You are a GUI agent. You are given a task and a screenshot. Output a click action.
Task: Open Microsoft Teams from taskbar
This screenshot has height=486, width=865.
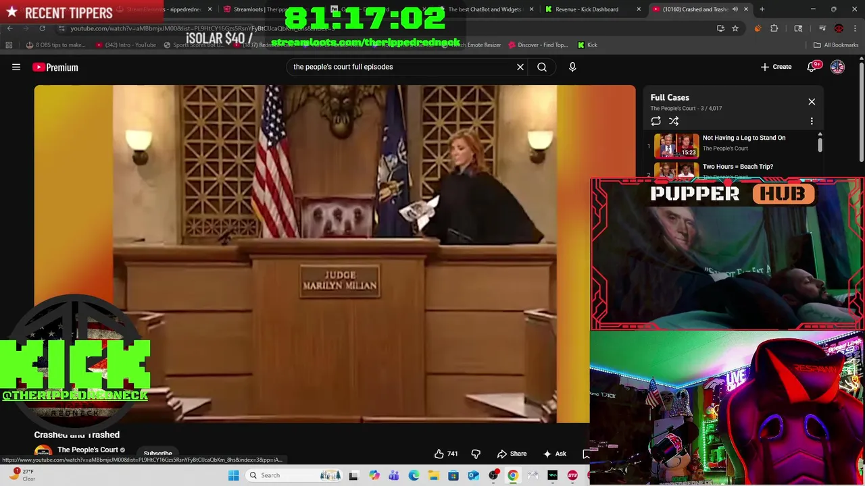394,475
